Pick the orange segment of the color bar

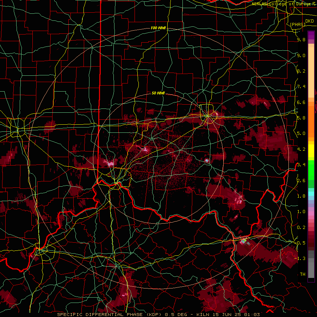pos(311,122)
